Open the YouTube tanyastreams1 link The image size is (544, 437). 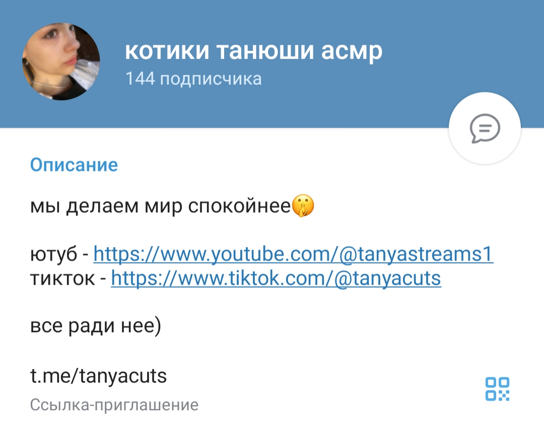(x=293, y=254)
